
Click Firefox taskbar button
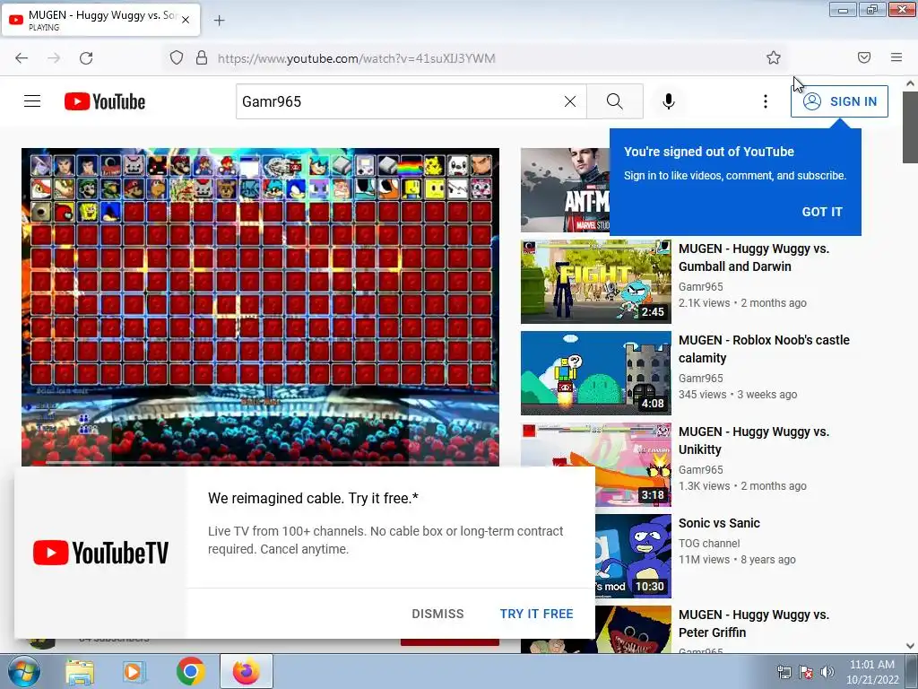tap(246, 671)
